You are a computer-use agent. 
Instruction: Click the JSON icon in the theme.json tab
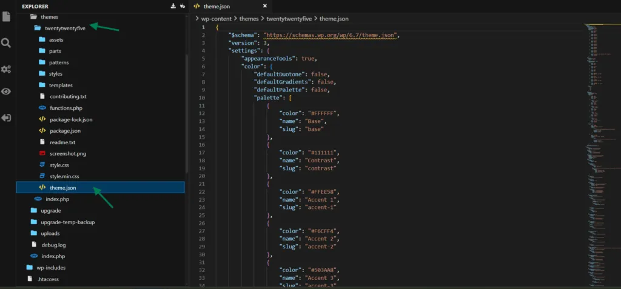click(197, 6)
